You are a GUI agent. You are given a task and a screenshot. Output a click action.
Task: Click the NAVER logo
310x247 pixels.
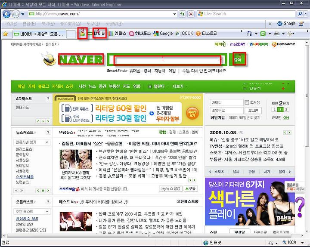click(x=81, y=59)
